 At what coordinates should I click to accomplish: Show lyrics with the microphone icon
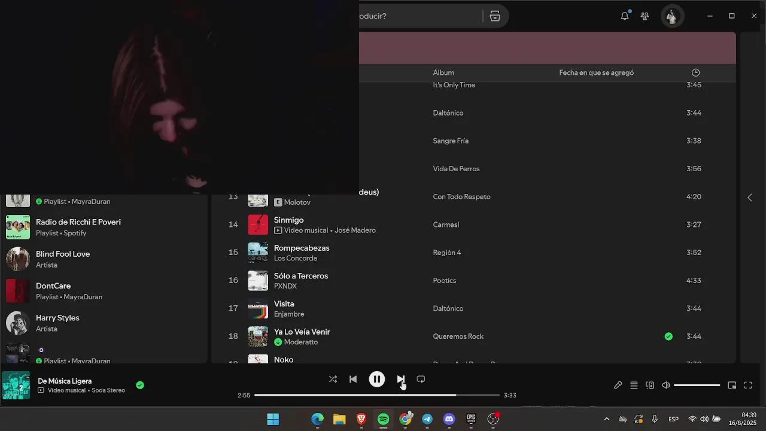click(618, 386)
